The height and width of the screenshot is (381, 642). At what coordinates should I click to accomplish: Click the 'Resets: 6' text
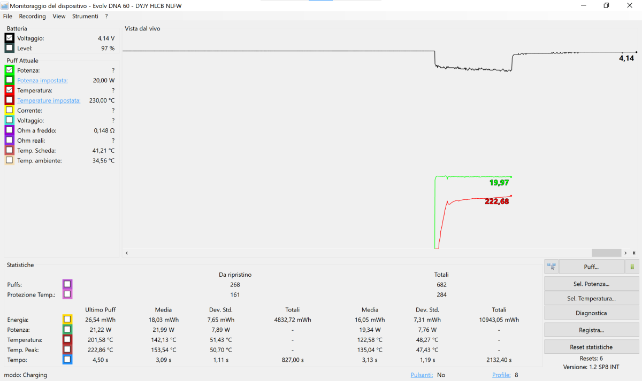pos(591,358)
